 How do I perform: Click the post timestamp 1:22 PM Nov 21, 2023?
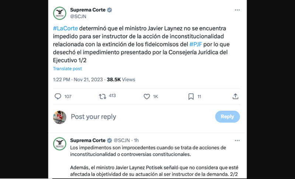[78, 79]
